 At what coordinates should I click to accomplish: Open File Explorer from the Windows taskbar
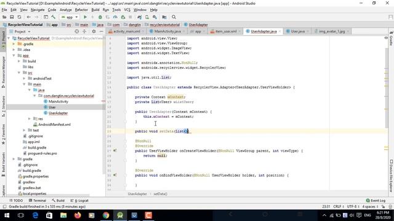click(63, 215)
